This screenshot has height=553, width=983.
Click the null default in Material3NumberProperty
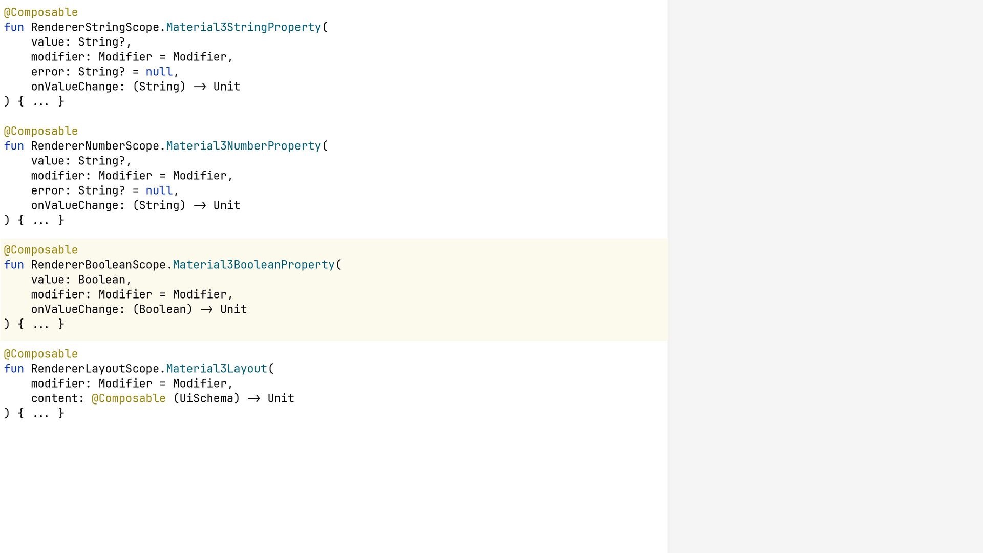pos(159,190)
